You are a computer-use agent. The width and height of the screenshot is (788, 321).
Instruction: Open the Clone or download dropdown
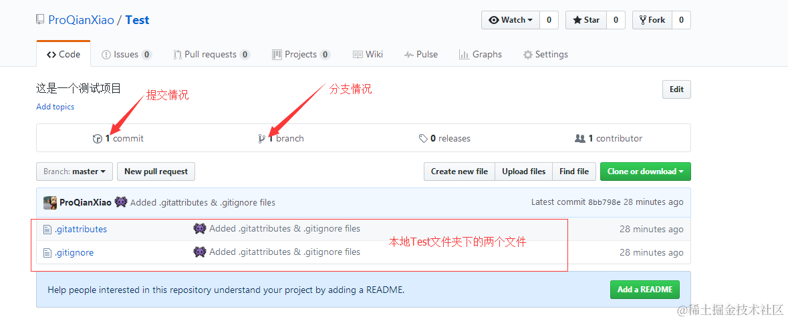pos(645,172)
